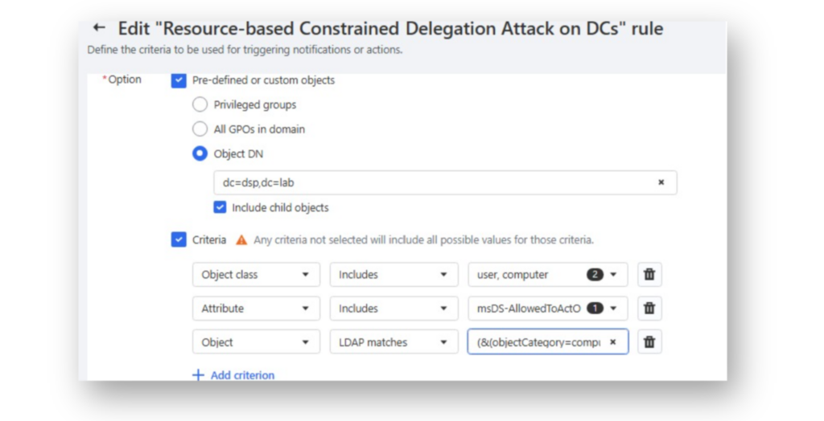The height and width of the screenshot is (421, 824).
Task: Click the orange warning icon near Criteria
Action: 241,240
